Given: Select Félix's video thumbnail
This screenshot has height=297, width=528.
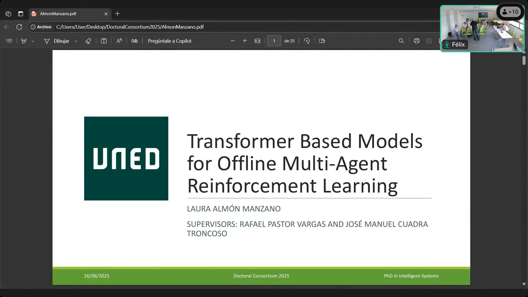Looking at the screenshot, I should pos(482,28).
